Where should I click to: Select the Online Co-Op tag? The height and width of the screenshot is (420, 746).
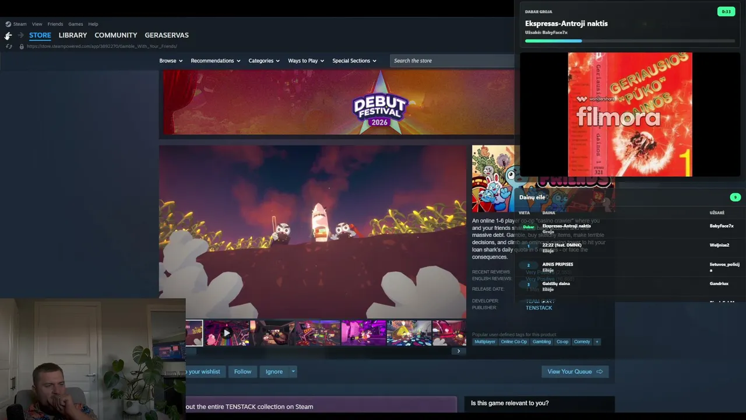pyautogui.click(x=513, y=342)
